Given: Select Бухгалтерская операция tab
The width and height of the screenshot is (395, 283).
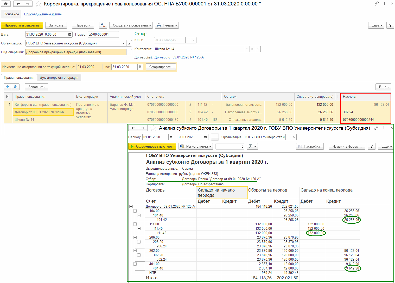Looking at the screenshot, I should [59, 77].
